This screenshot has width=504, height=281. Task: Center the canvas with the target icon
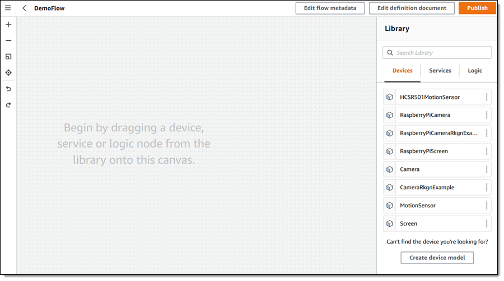pos(8,73)
